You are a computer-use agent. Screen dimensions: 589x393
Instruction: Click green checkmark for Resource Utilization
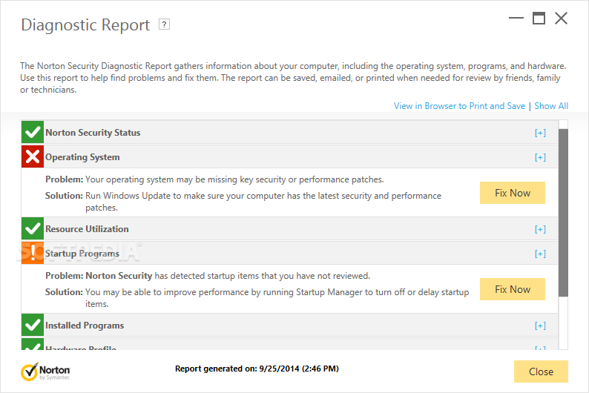tap(33, 228)
